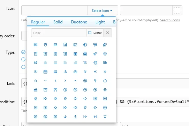Click the dashed icon preview box

[177, 10]
